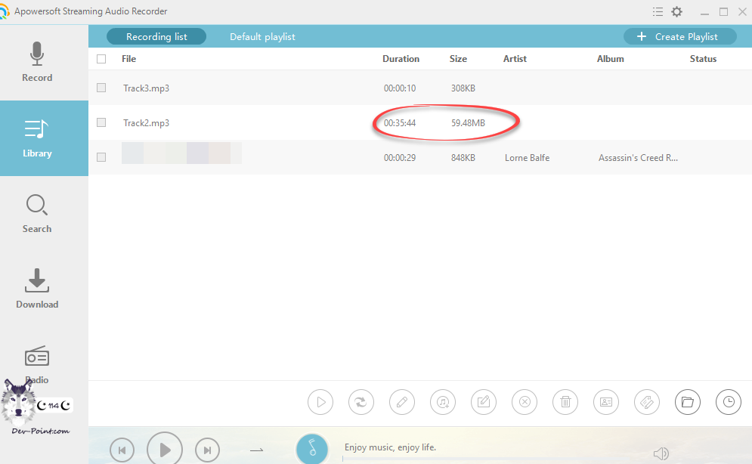Select the Recording list tab
The image size is (752, 464).
(x=156, y=36)
